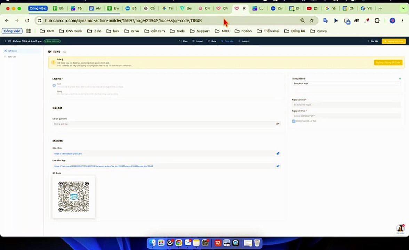Screen dimensions: 409x250
Task: Open the Triển khai bookmarks folder
Action: tap(268, 31)
